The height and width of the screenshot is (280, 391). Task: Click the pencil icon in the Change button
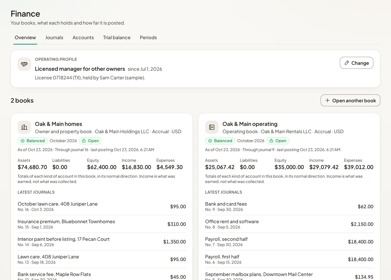pos(346,63)
